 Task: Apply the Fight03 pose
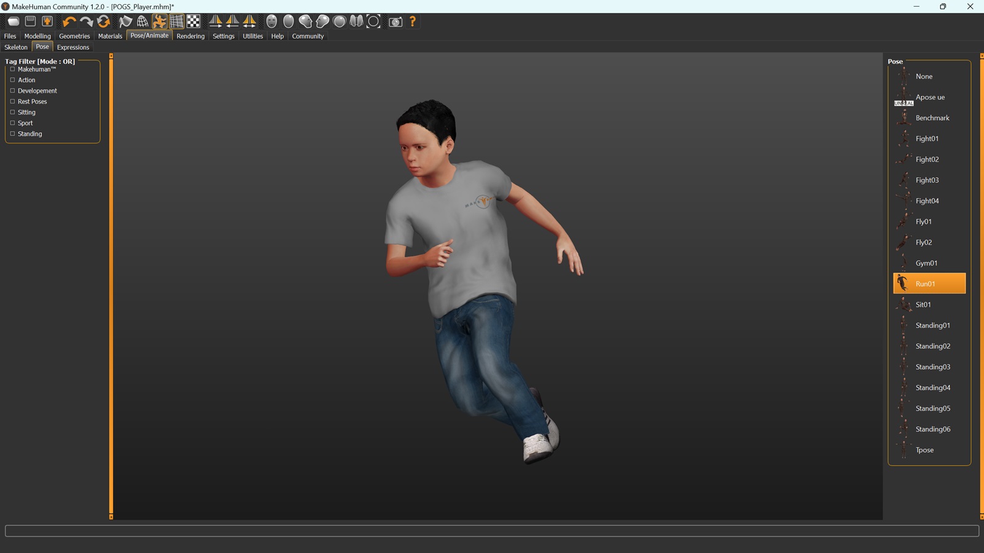click(929, 180)
